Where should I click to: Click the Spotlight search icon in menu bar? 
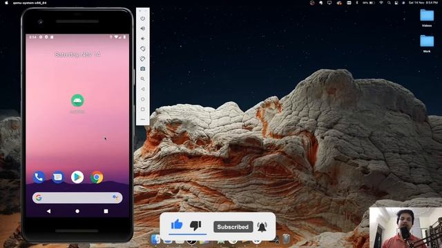[389, 3]
